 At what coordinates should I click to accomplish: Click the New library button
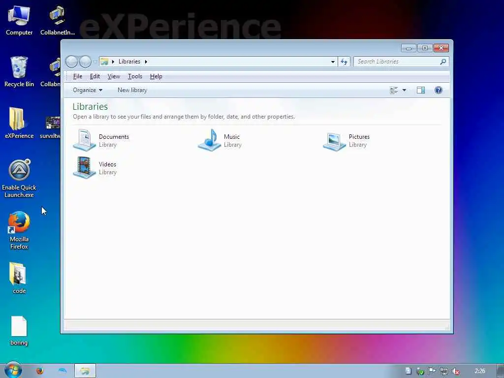(132, 91)
